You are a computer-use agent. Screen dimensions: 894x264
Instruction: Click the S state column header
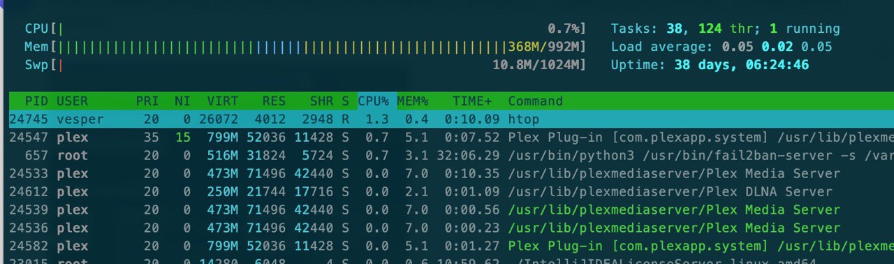click(x=345, y=101)
